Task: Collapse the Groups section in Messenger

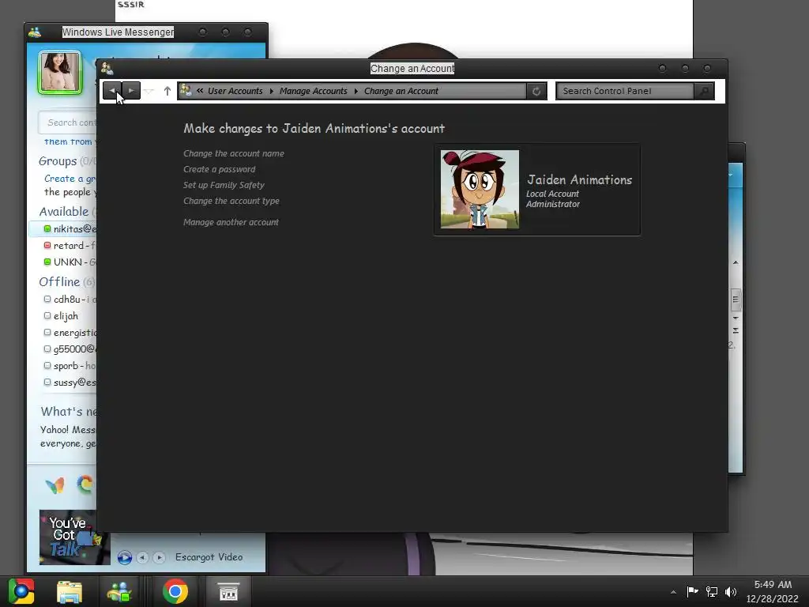Action: (58, 161)
